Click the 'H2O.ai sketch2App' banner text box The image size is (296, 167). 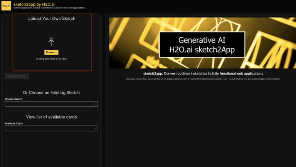pos(202,45)
